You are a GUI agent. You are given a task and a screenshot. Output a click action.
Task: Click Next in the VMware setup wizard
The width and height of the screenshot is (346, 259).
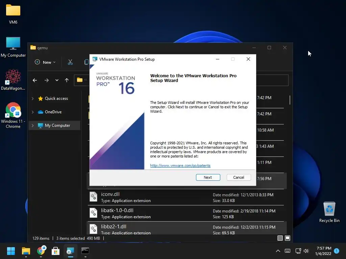208,177
